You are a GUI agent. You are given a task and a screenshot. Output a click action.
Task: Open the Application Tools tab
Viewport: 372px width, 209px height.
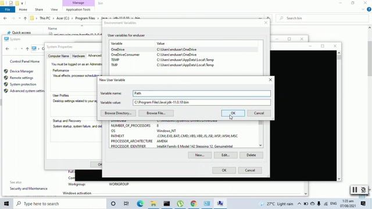(x=78, y=9)
